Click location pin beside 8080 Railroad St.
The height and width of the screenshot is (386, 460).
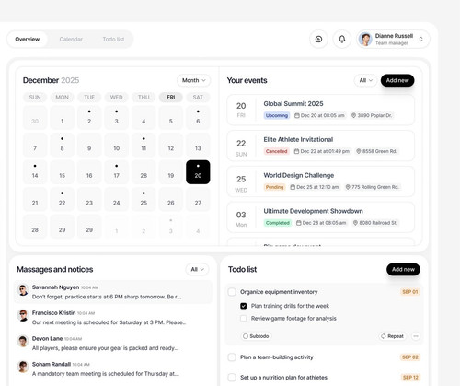tap(355, 223)
